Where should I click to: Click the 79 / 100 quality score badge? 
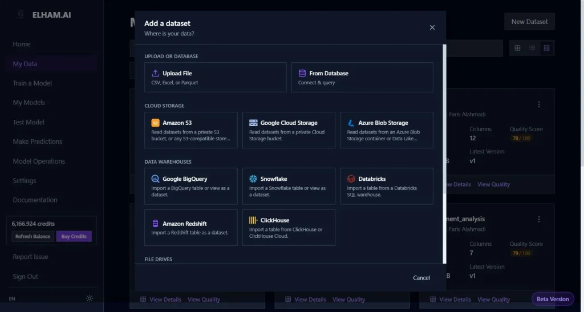pyautogui.click(x=521, y=253)
